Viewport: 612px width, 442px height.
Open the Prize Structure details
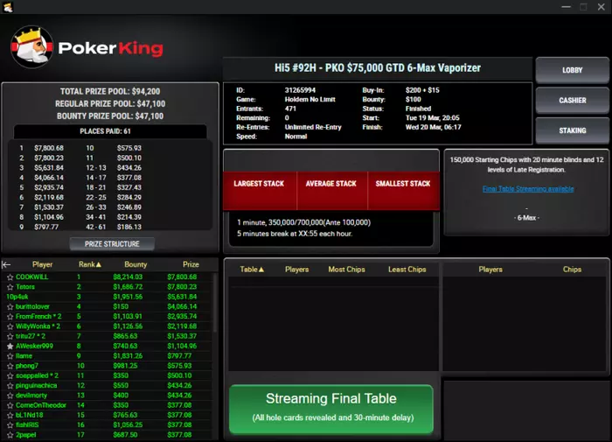112,244
